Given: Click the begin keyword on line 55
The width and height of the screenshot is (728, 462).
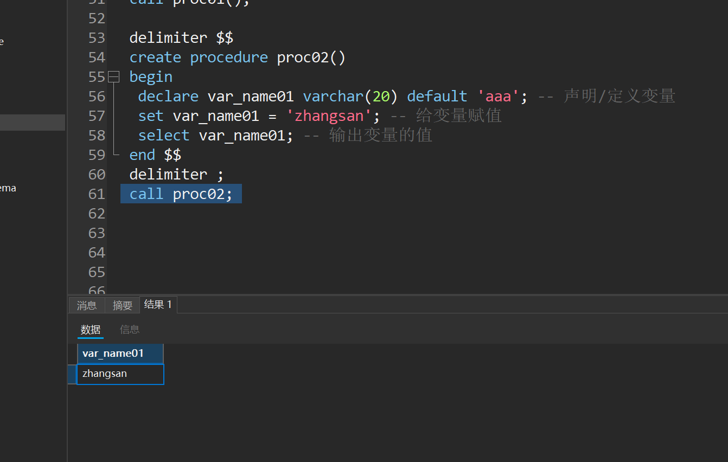Looking at the screenshot, I should (151, 77).
